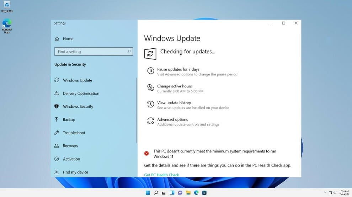Click the pause circle icon
Image resolution: width=352 pixels, height=197 pixels.
pos(151,71)
